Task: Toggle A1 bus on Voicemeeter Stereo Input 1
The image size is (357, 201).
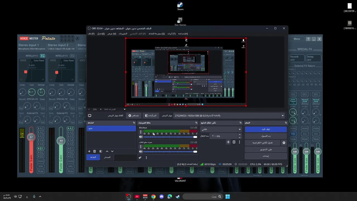Action: [41, 128]
